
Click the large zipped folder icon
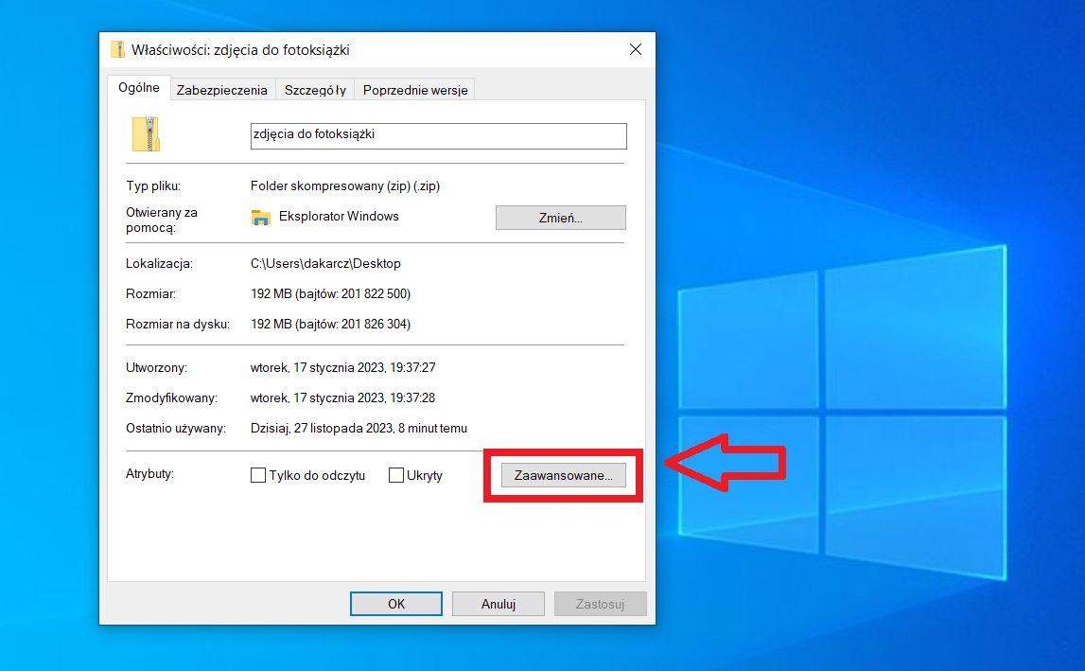coord(146,134)
